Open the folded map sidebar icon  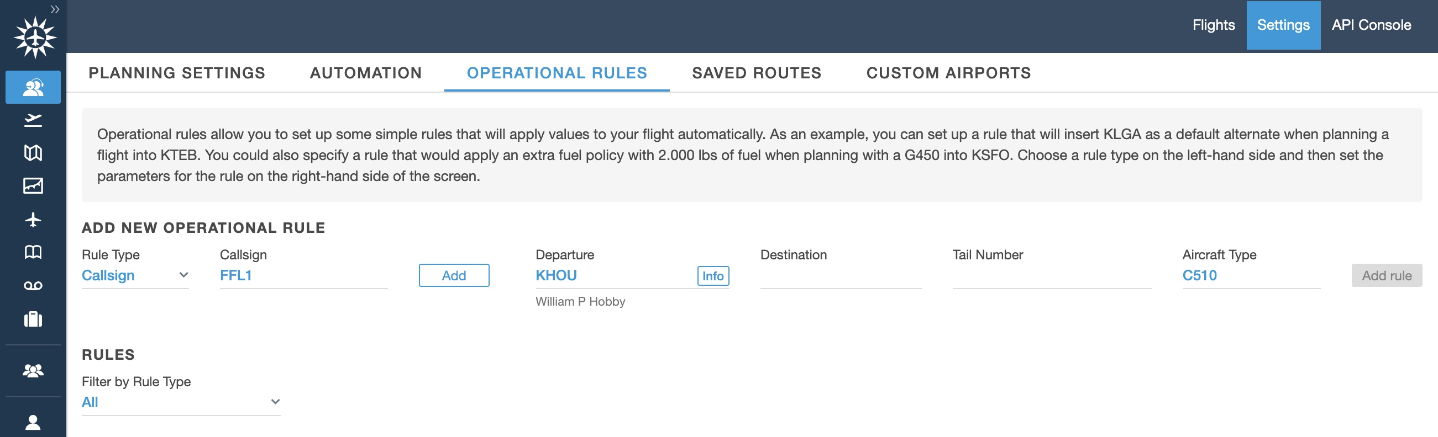33,153
